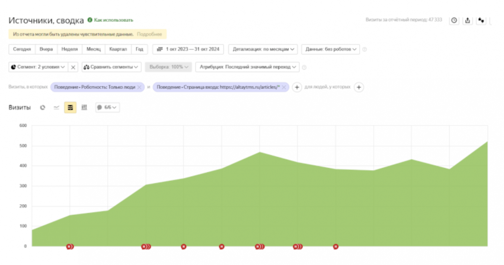The image size is (504, 265).
Task: Switch chart to column bar view
Action: tap(84, 108)
